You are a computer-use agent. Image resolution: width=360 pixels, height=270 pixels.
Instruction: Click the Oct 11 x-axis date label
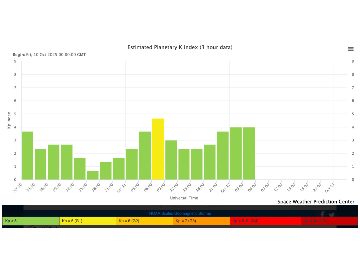click(121, 188)
